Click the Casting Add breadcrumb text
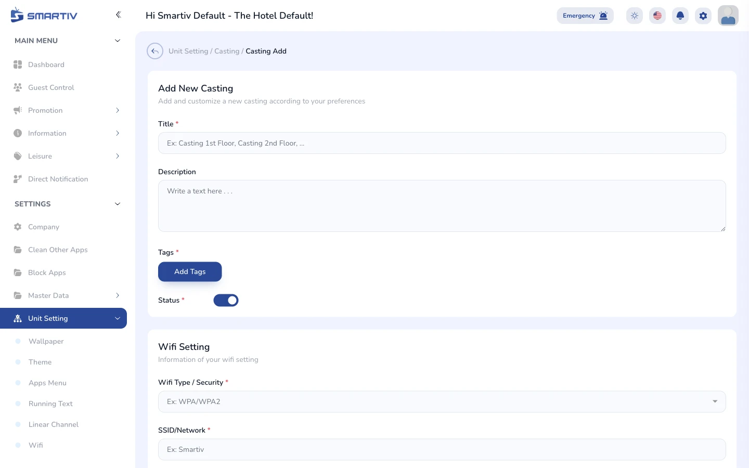Screen dimensions: 749x468 coord(266,51)
